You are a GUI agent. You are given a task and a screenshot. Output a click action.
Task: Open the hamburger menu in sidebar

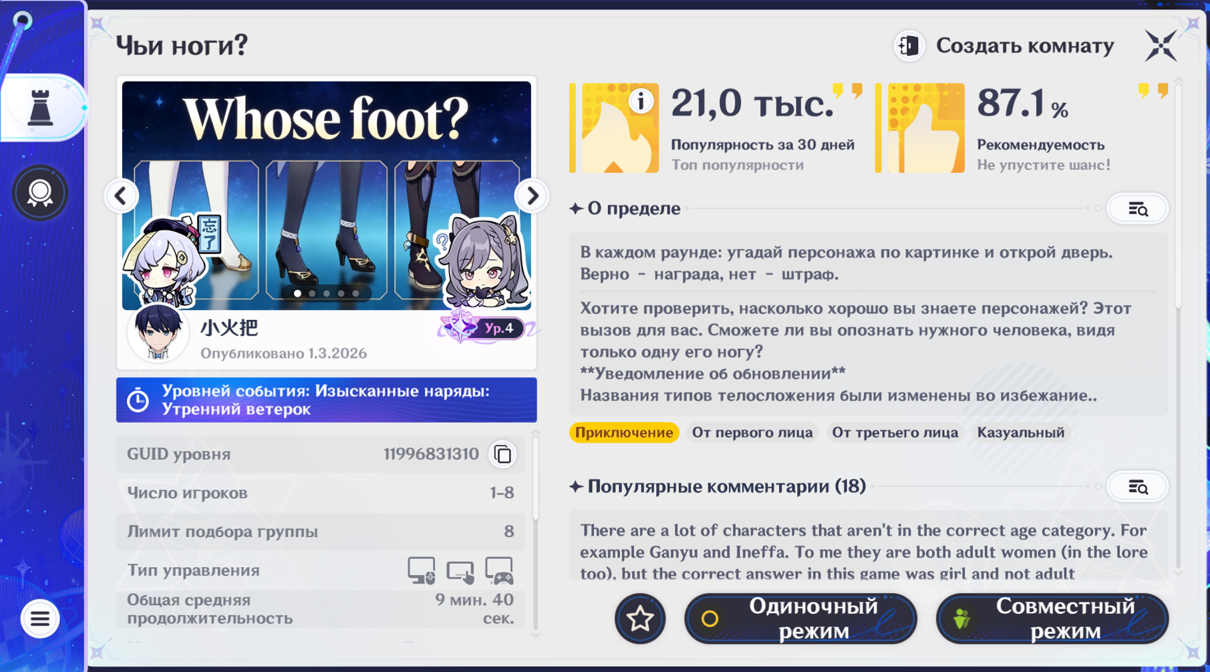tap(40, 619)
